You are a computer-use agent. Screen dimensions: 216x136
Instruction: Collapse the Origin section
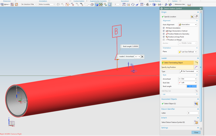pos(198,12)
